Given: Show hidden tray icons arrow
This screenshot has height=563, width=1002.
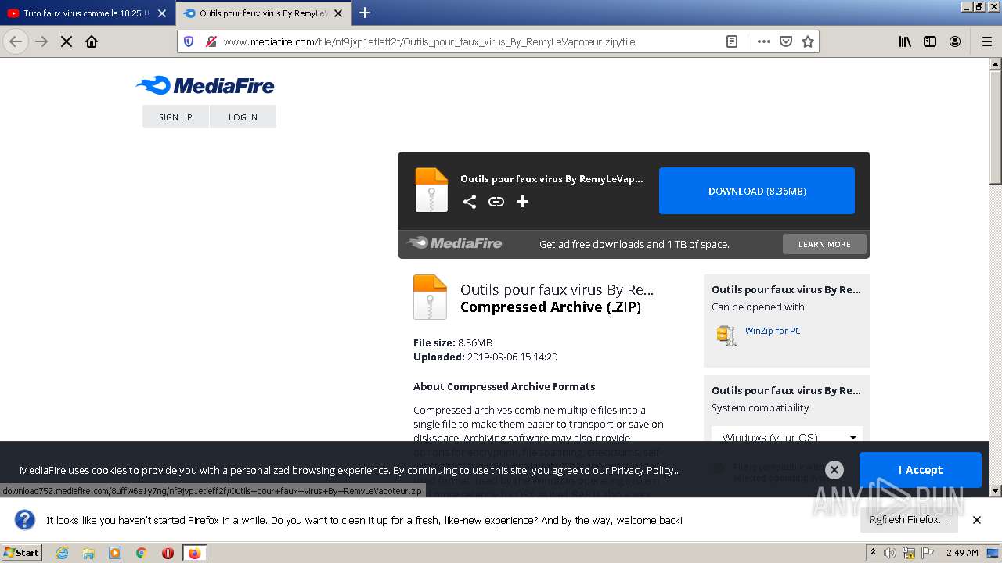Looking at the screenshot, I should tap(873, 552).
